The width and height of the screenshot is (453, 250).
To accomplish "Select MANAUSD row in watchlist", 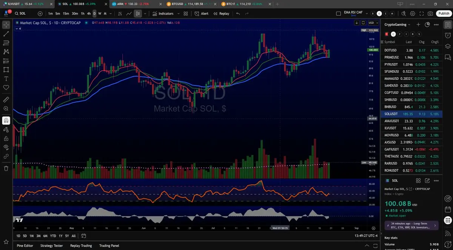I will [x=411, y=78].
